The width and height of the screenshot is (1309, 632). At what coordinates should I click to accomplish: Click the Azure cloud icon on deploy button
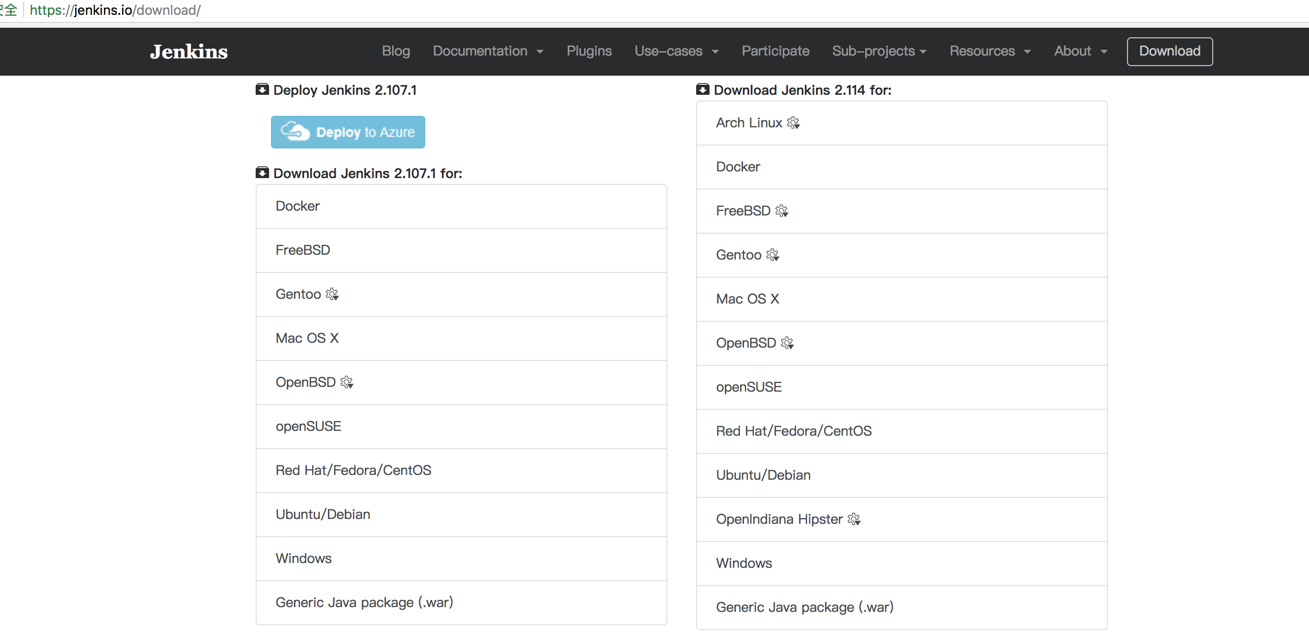pos(295,132)
